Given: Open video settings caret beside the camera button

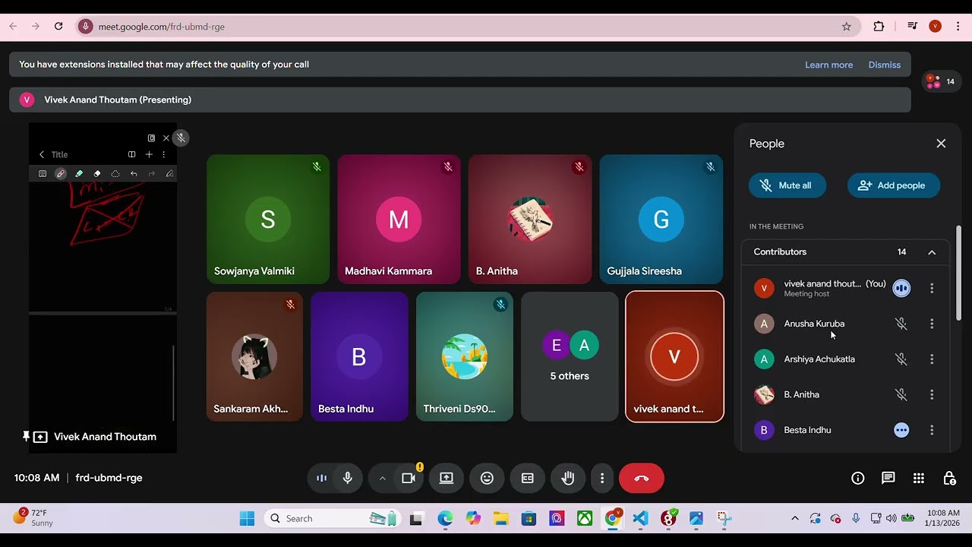Looking at the screenshot, I should (x=382, y=478).
